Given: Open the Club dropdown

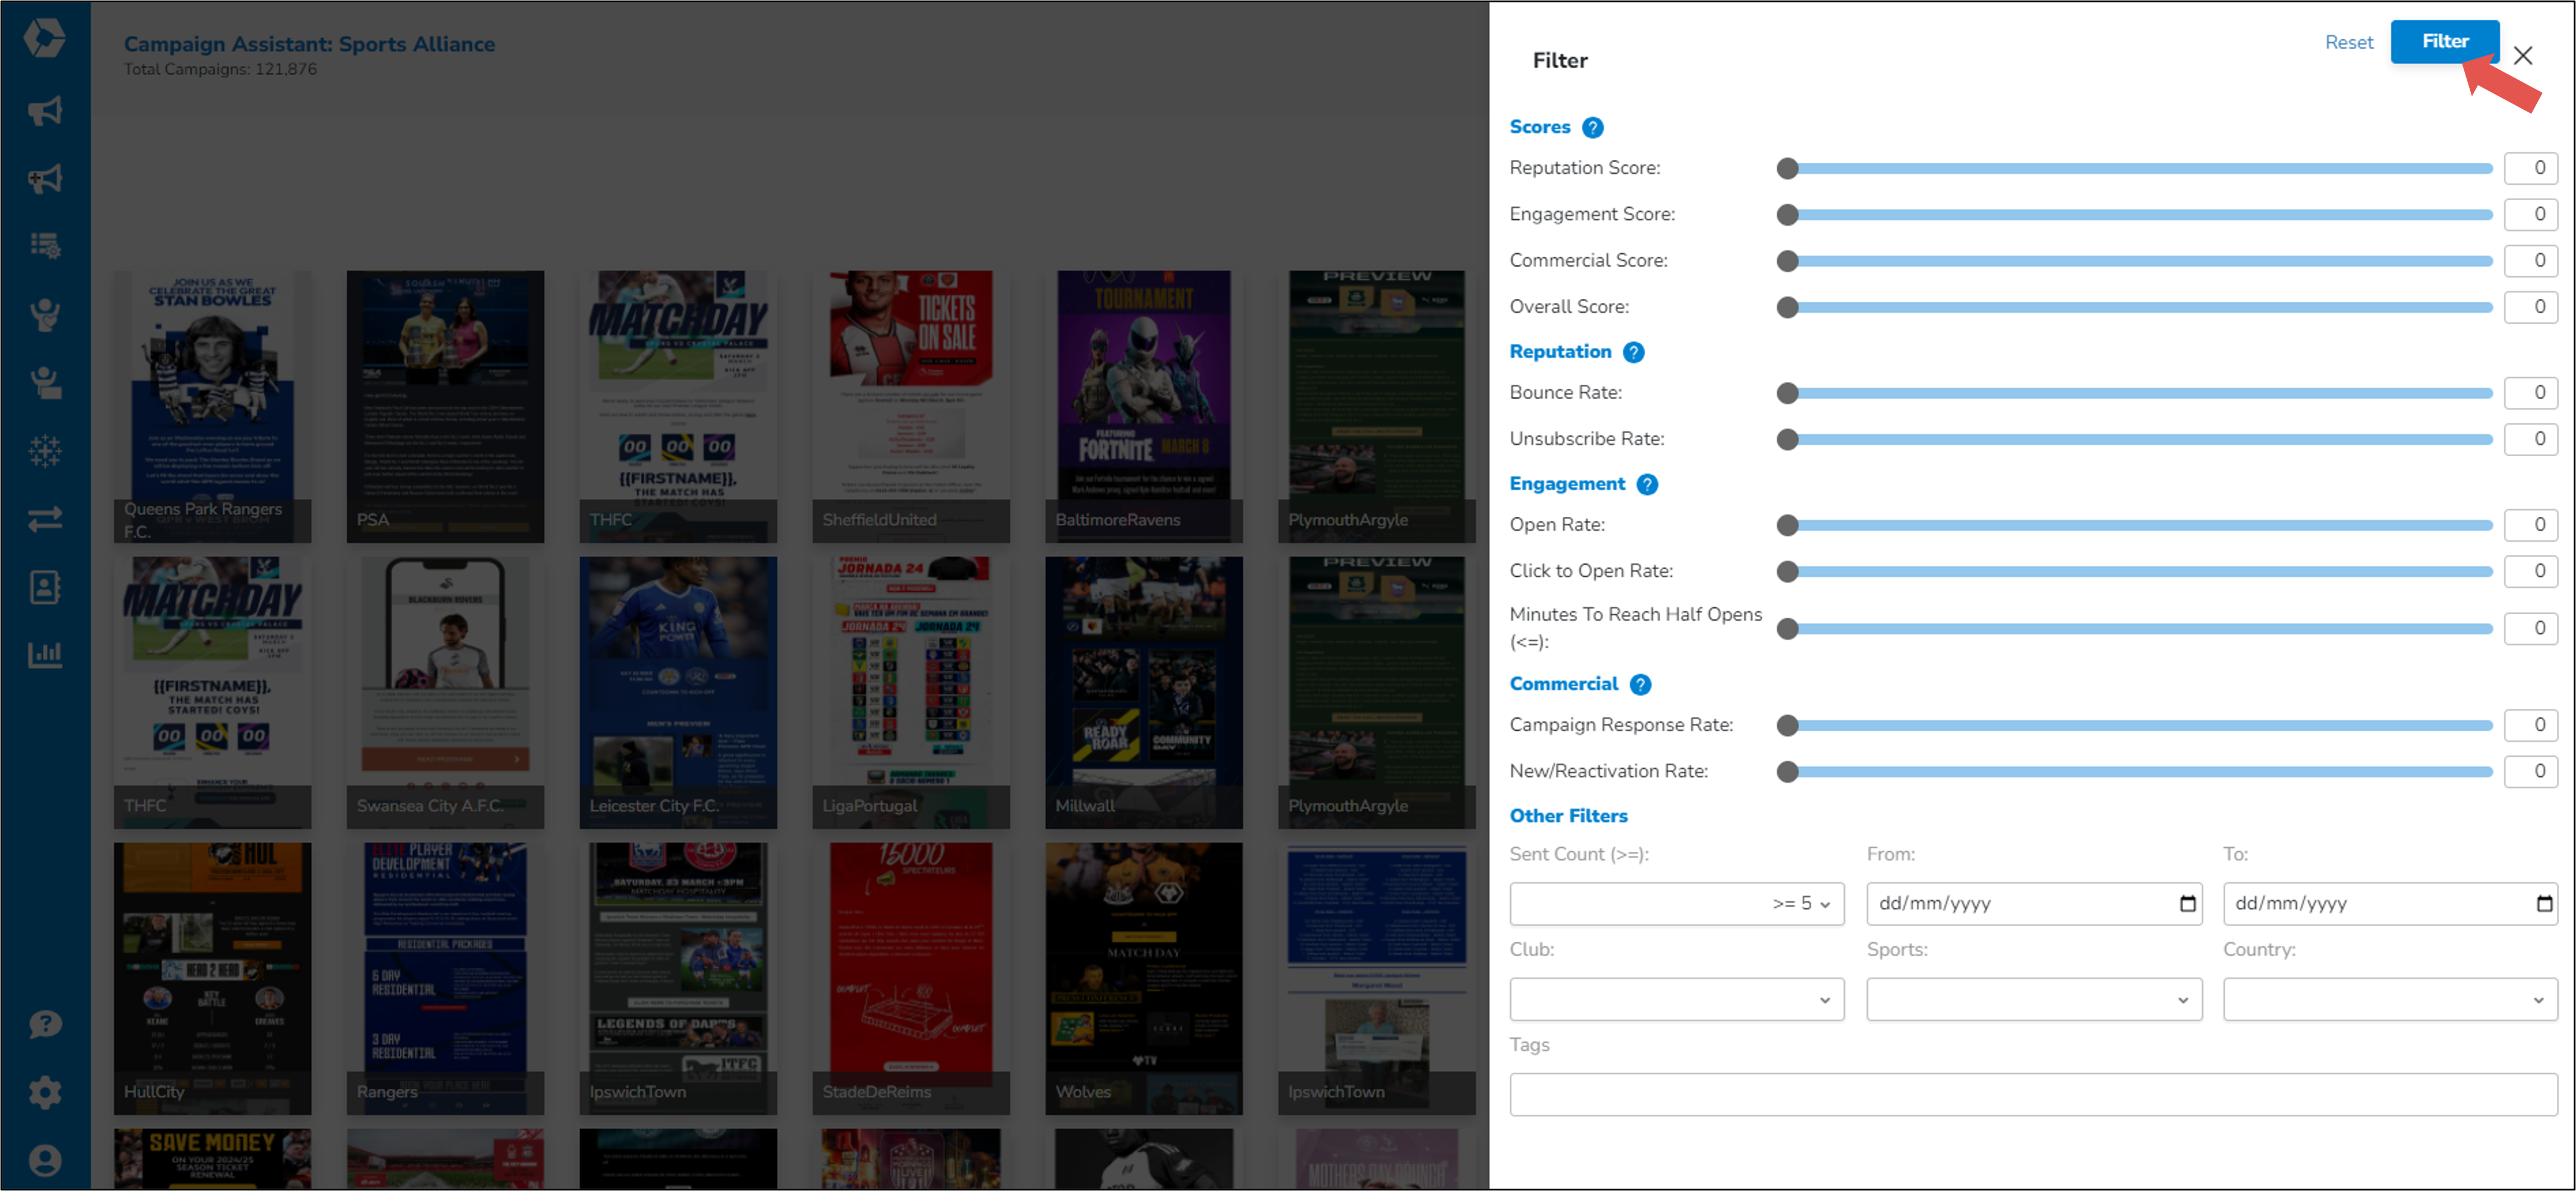Looking at the screenshot, I should point(1677,998).
